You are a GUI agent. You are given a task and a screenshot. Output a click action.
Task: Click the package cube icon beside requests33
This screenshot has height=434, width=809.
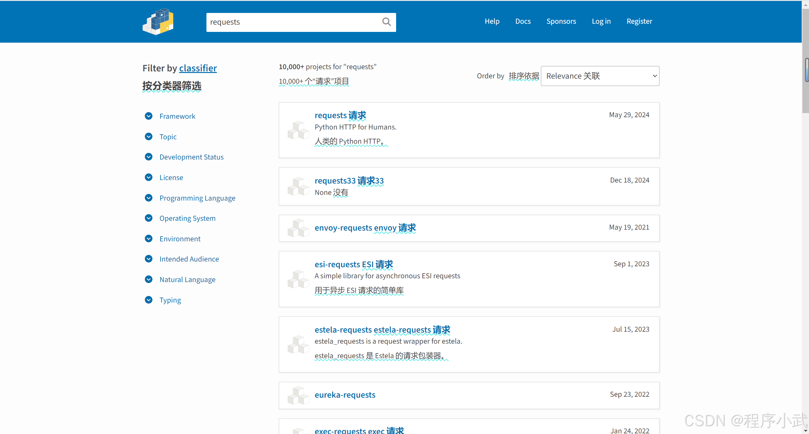(298, 186)
